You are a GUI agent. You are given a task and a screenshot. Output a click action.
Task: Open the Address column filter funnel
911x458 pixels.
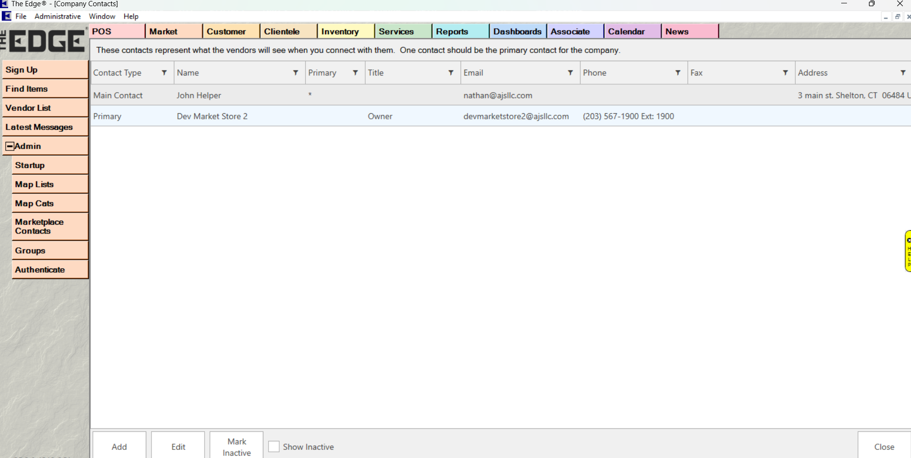click(903, 73)
